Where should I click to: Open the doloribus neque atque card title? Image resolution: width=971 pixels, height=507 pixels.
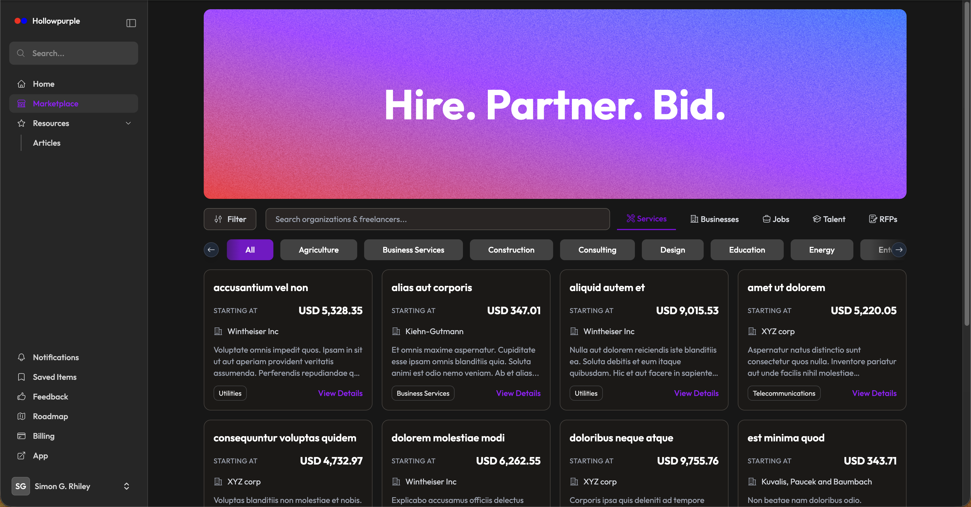pos(621,438)
